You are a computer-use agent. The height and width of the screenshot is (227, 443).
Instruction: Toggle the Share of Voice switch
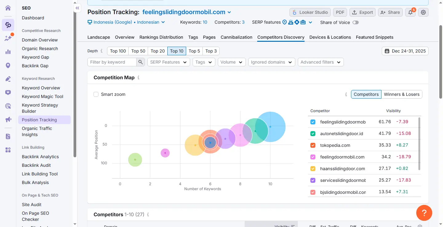(356, 22)
